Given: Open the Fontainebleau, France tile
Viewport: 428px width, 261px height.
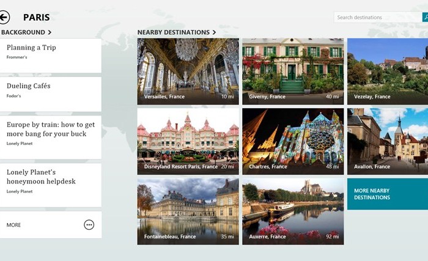Looking at the screenshot, I should [188, 211].
